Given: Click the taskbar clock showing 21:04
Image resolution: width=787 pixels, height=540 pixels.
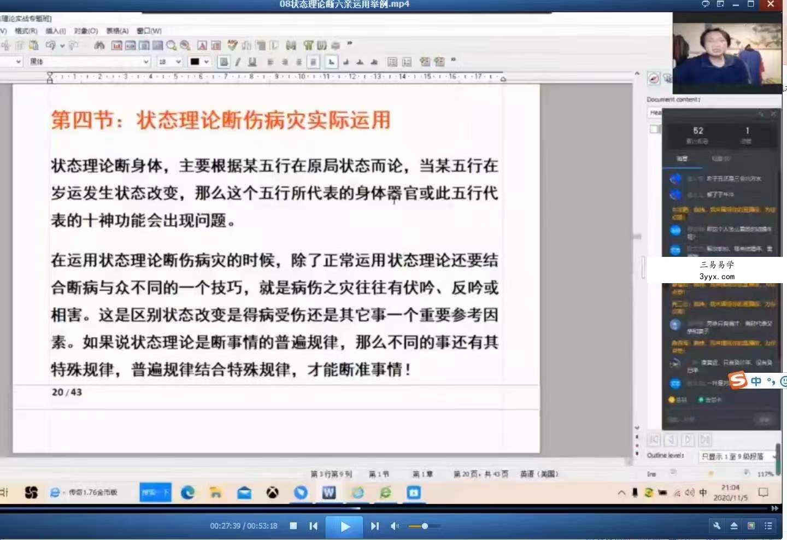Looking at the screenshot, I should pyautogui.click(x=730, y=492).
